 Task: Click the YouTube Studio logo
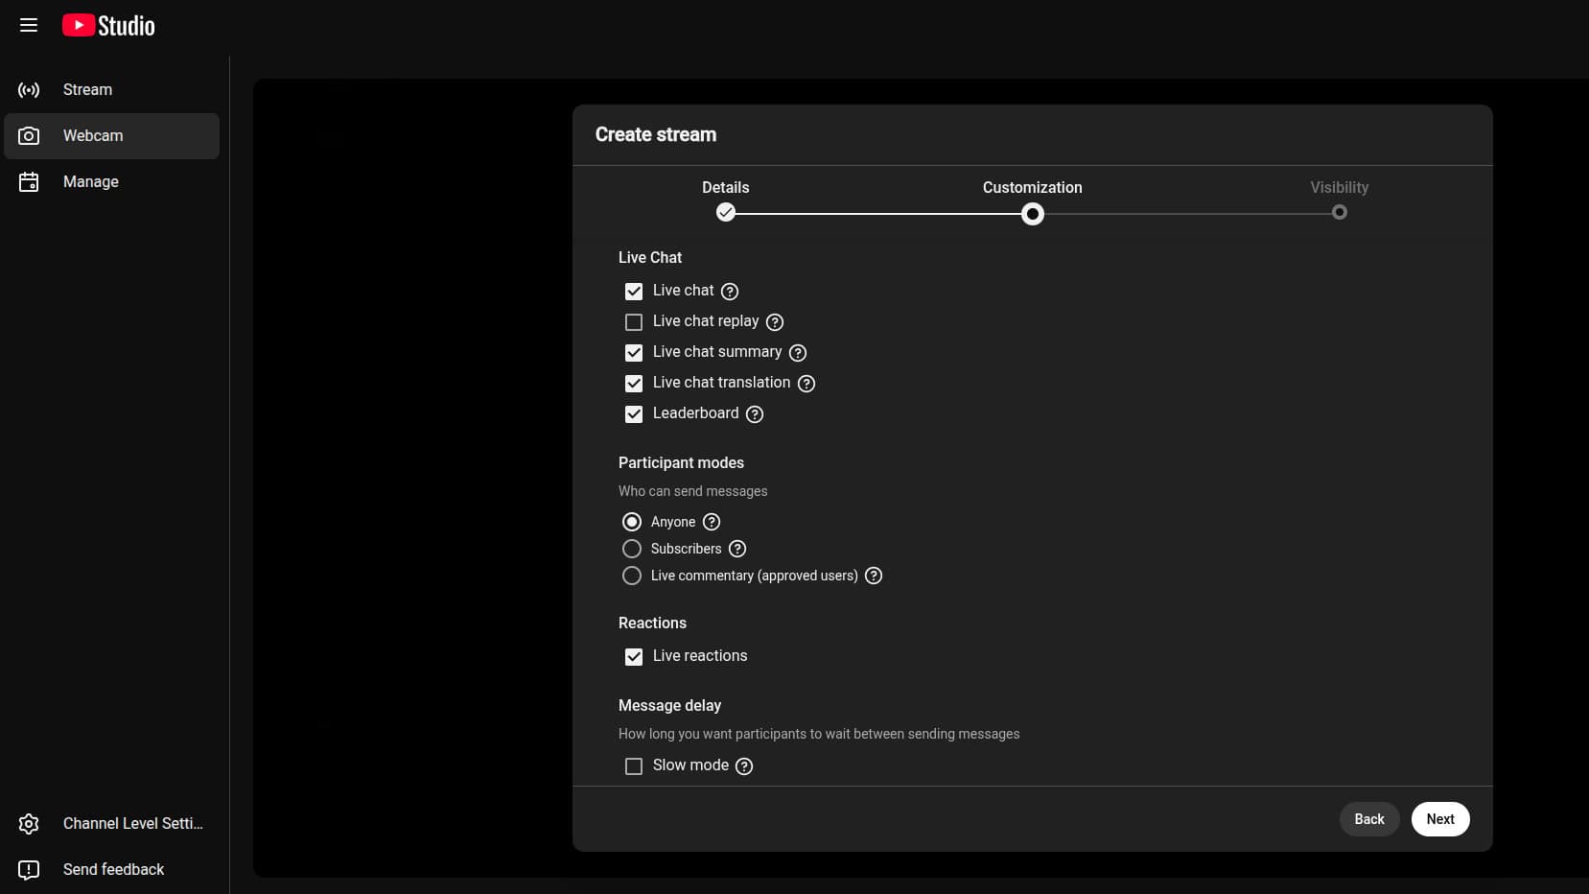tap(108, 25)
